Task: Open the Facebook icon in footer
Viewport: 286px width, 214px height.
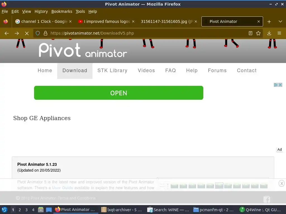Action: coord(267,200)
